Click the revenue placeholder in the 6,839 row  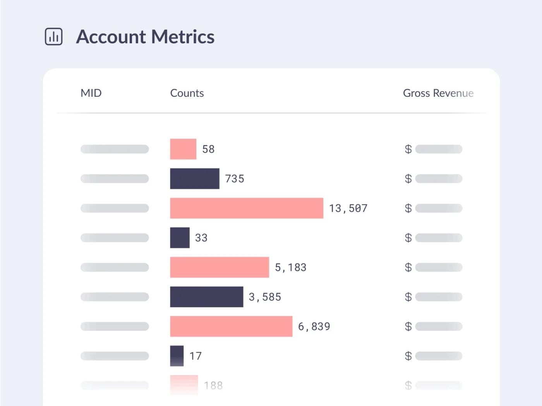(x=439, y=326)
